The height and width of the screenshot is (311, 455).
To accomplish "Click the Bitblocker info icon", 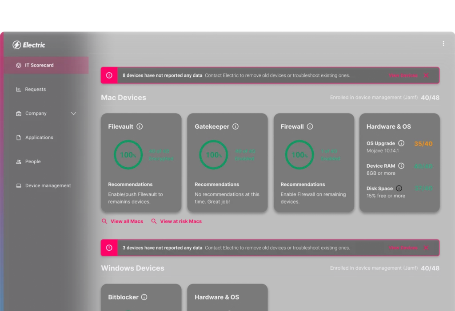I will pyautogui.click(x=144, y=297).
